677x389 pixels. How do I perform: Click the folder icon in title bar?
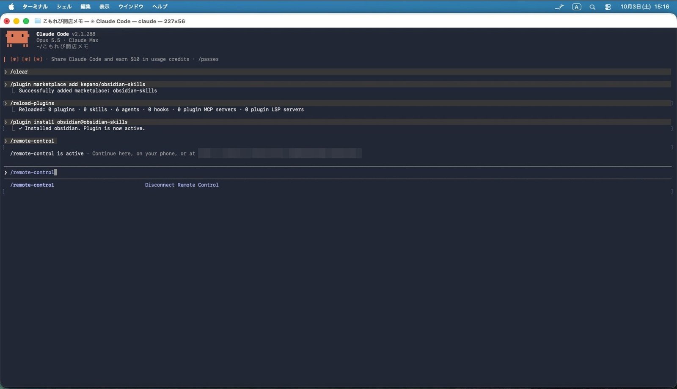pos(38,21)
